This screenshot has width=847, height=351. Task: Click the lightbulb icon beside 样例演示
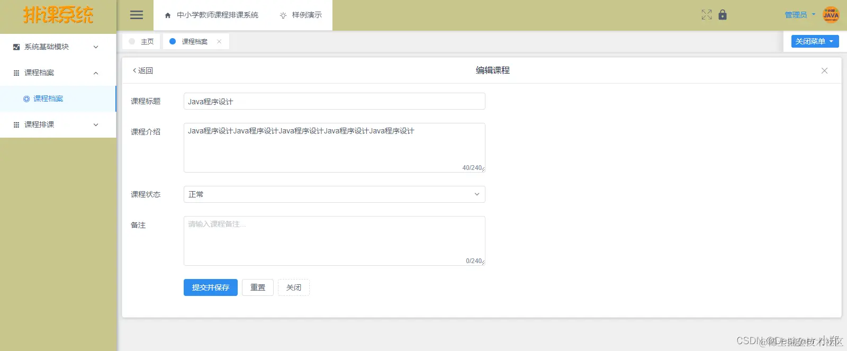point(283,15)
